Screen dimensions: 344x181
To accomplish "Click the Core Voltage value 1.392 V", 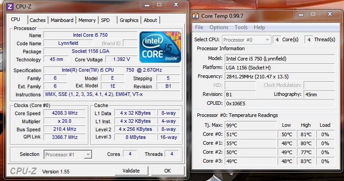I will [122, 60].
